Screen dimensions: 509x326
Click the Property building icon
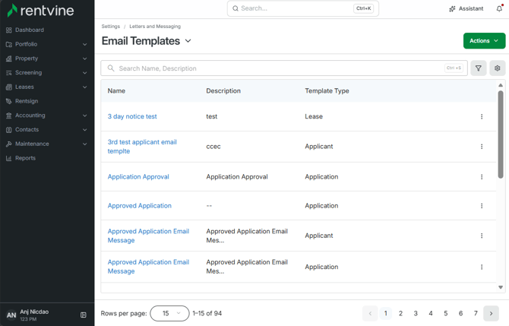[9, 59]
